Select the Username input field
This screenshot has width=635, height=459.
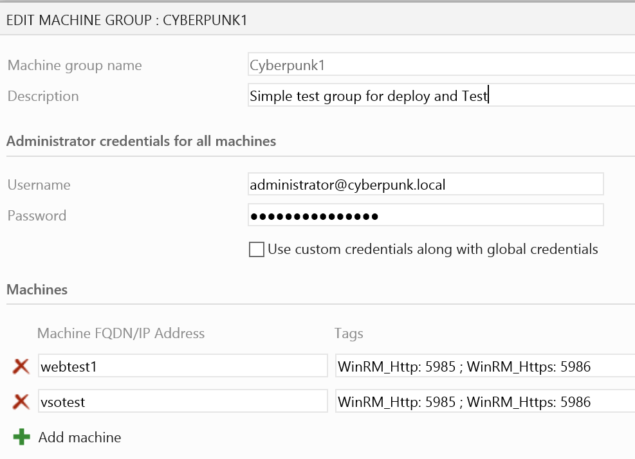point(425,184)
